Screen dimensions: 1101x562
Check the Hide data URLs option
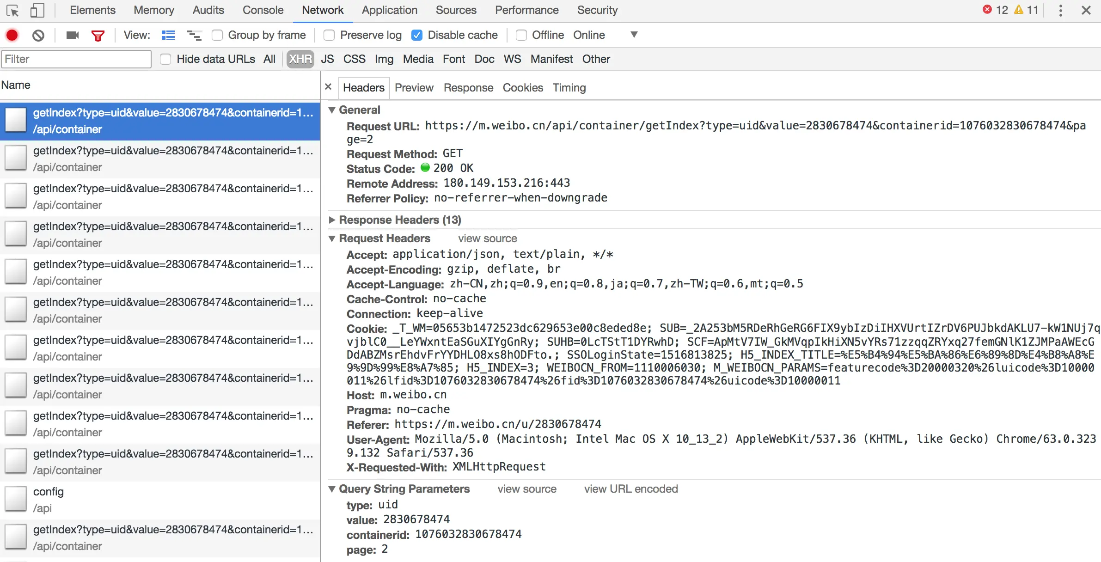click(x=165, y=59)
